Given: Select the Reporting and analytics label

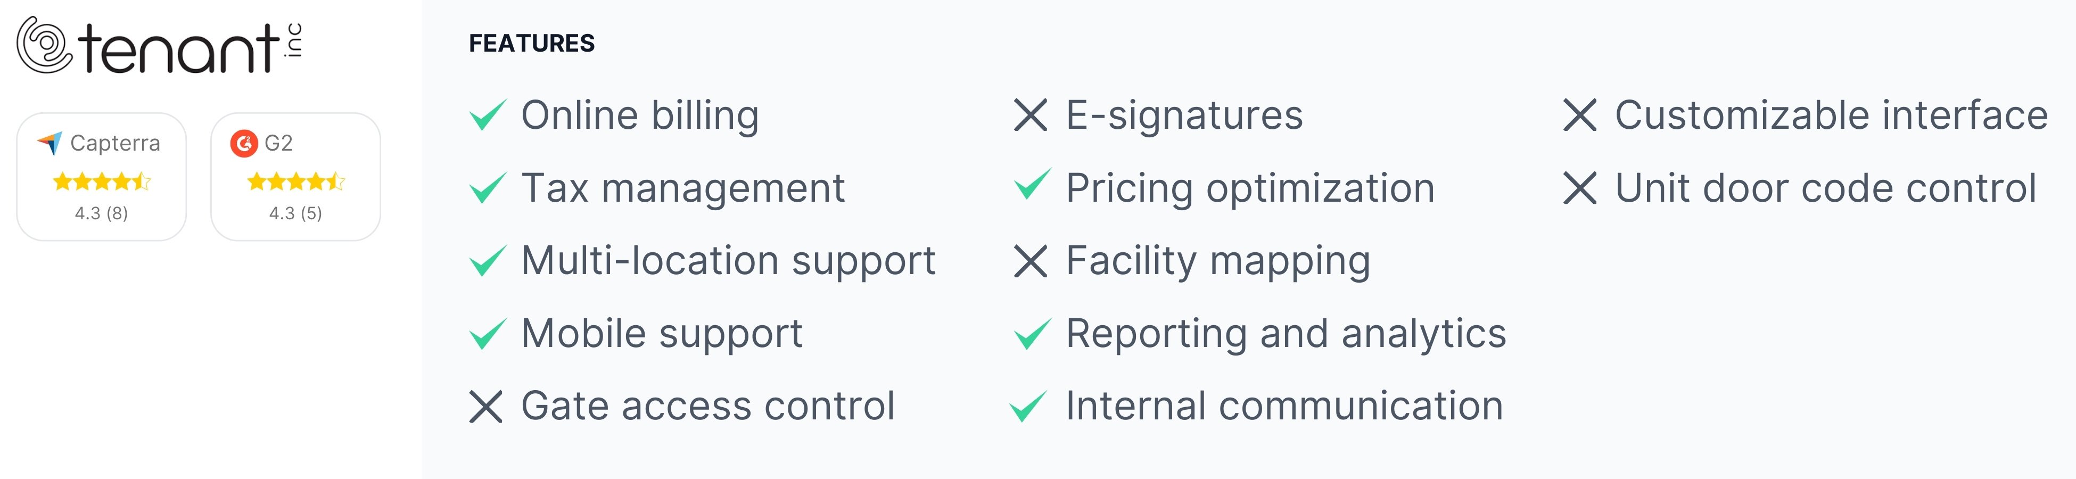Looking at the screenshot, I should coord(1286,334).
